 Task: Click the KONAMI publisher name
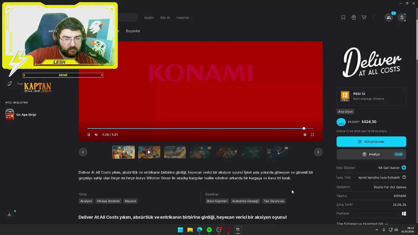coord(400,196)
